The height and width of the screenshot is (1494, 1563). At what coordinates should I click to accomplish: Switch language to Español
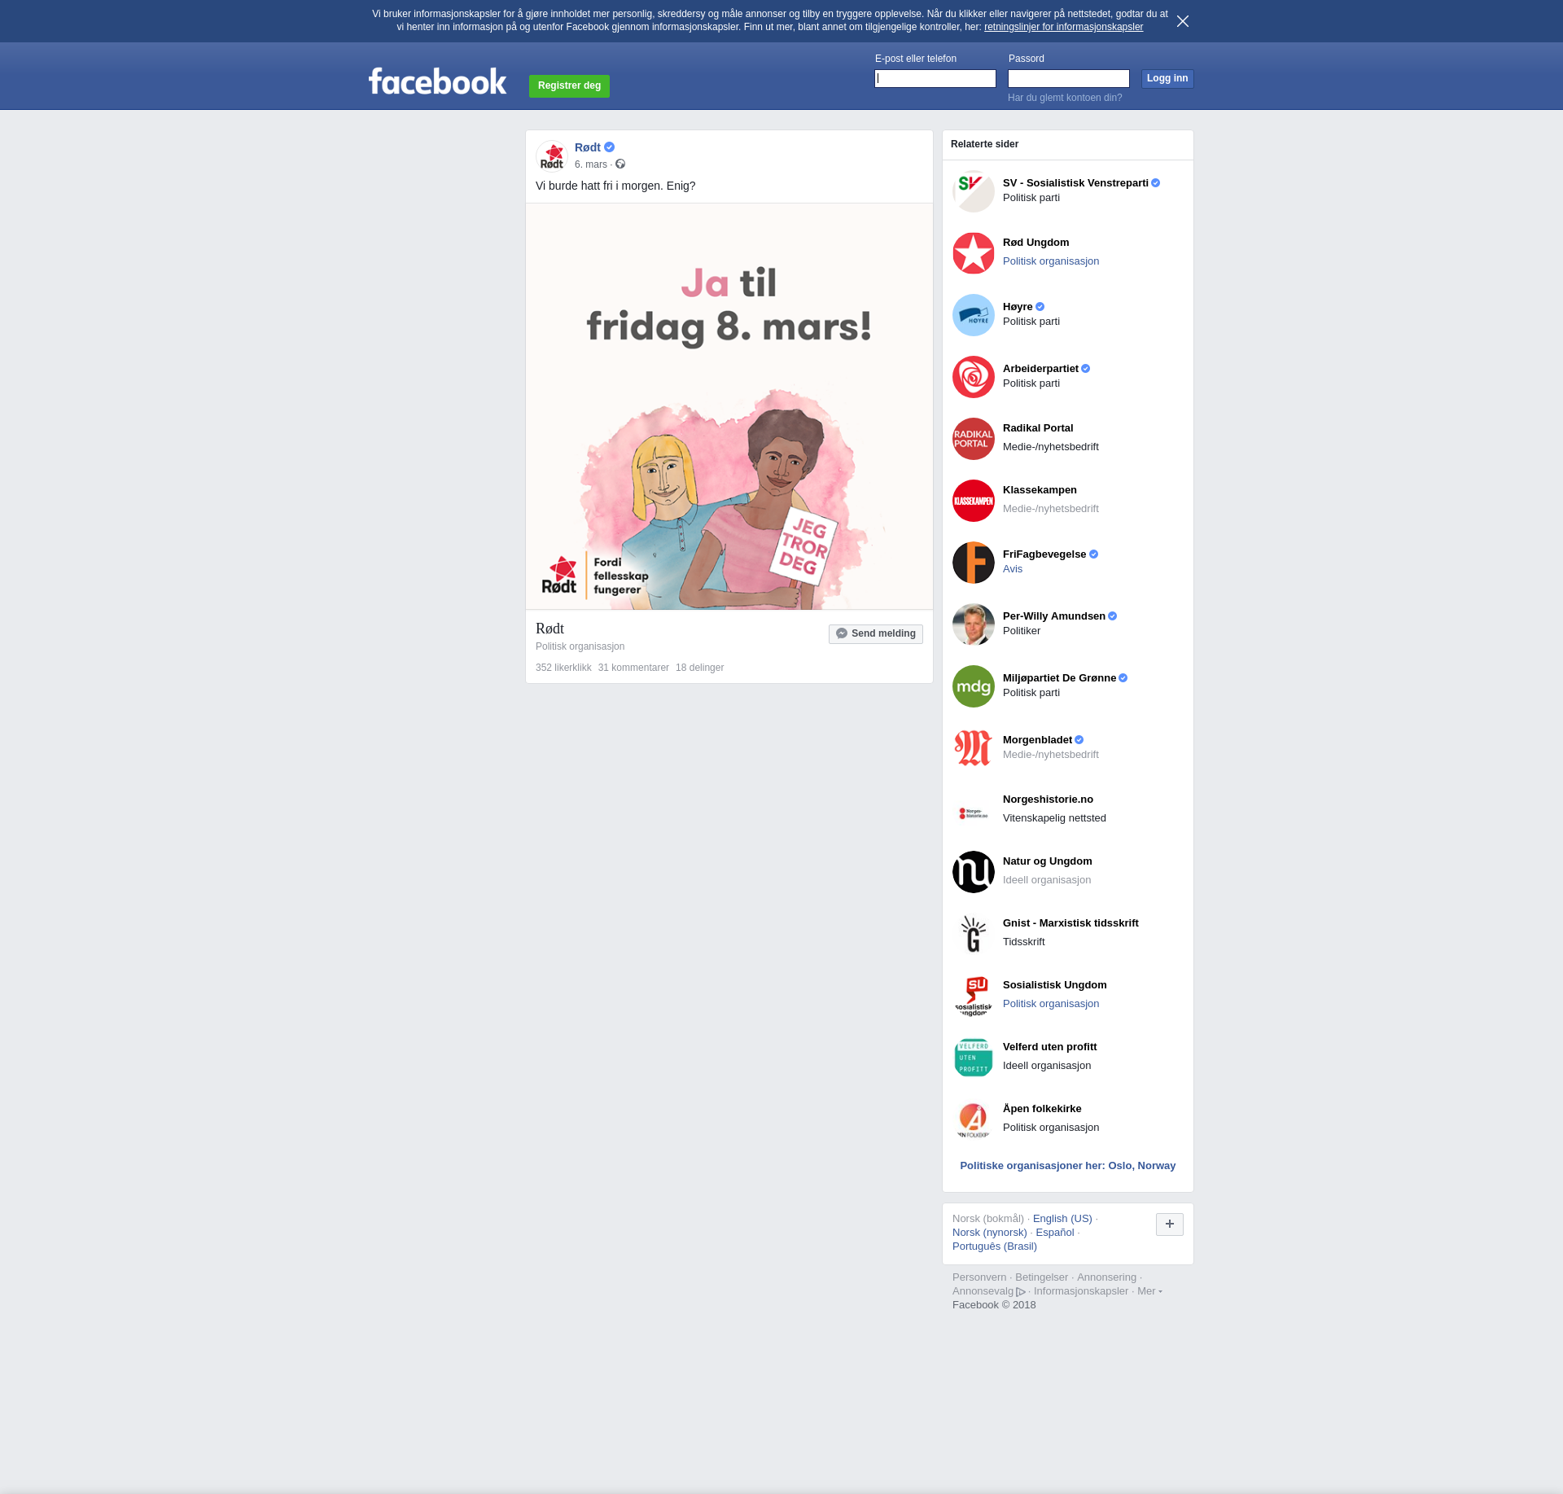(1055, 1233)
